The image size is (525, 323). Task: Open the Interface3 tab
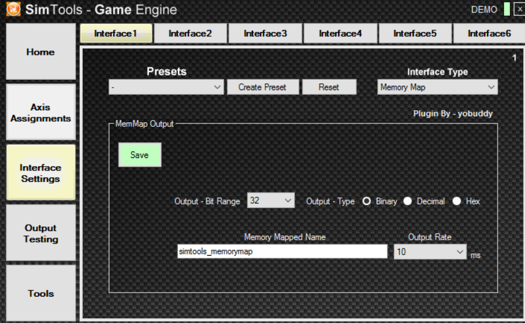point(265,33)
